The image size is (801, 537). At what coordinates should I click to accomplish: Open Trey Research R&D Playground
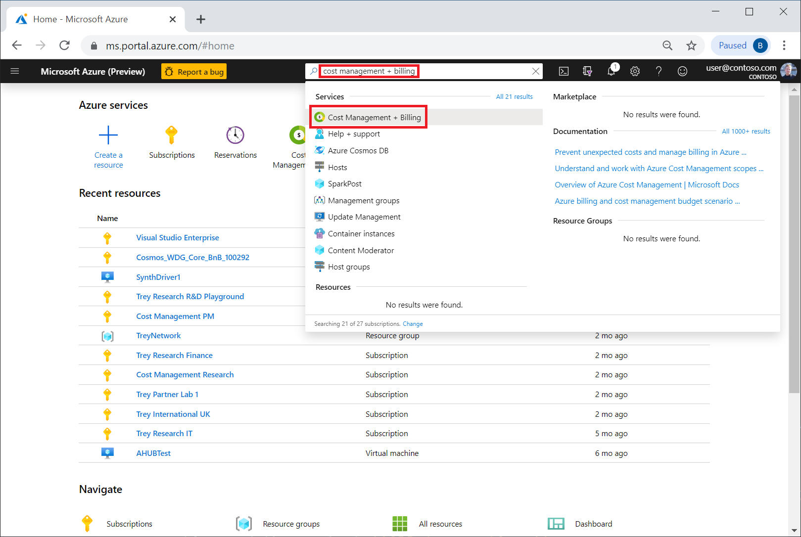point(190,297)
